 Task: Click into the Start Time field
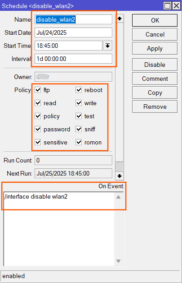coord(68,46)
